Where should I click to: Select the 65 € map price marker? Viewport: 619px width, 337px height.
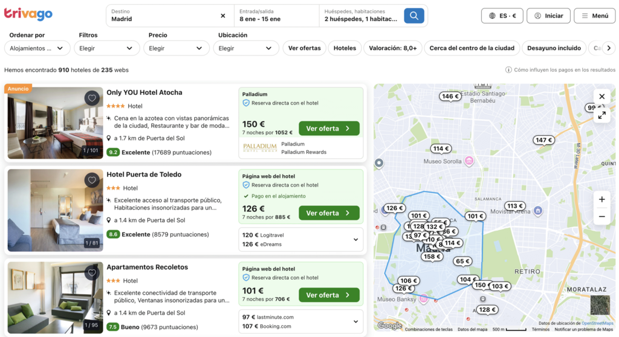click(x=462, y=262)
